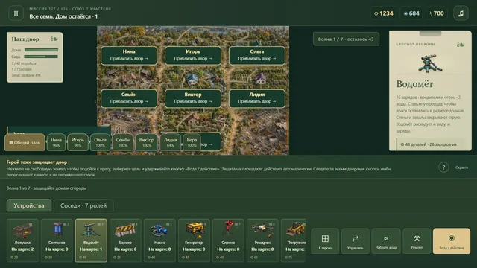Select the Нина 96% yard chip
Screen dimensions: 477x268
coord(56,142)
